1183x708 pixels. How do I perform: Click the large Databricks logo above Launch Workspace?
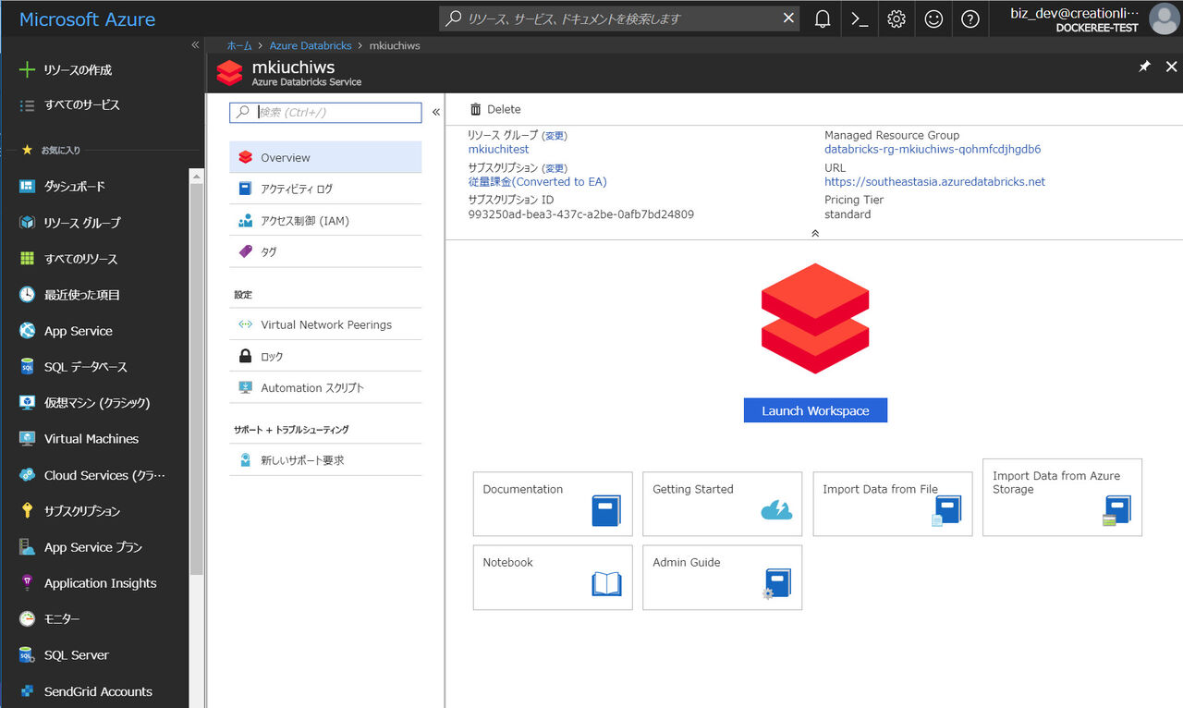815,319
